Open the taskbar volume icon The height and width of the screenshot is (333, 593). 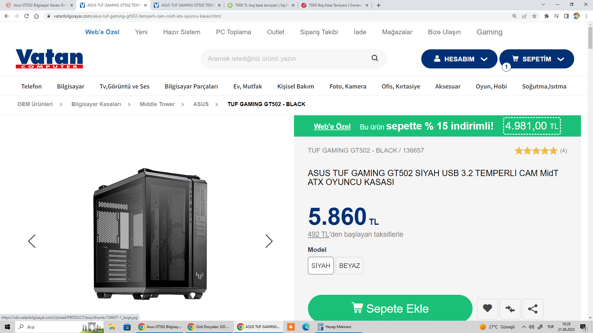532,327
